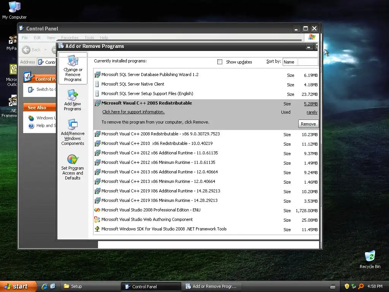
Task: Select Visual C++ 2010 x86 Redistributable entry
Action: click(206, 144)
